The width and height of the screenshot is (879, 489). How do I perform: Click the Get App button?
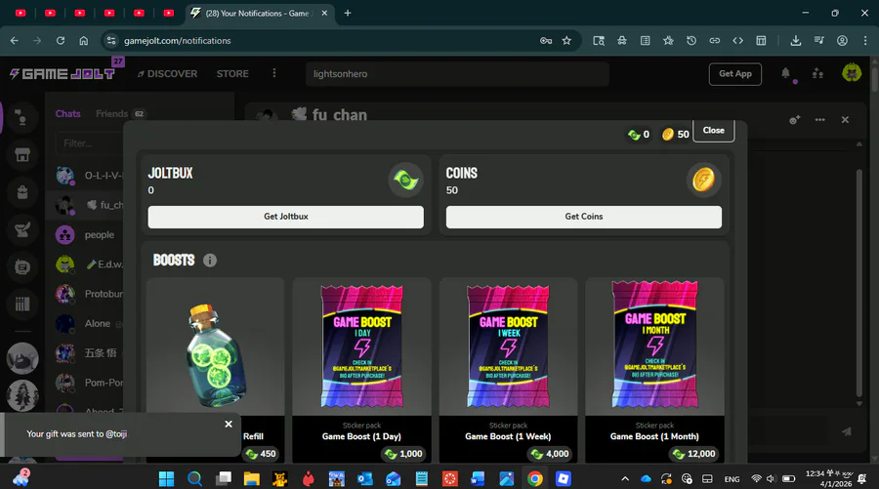pyautogui.click(x=734, y=74)
